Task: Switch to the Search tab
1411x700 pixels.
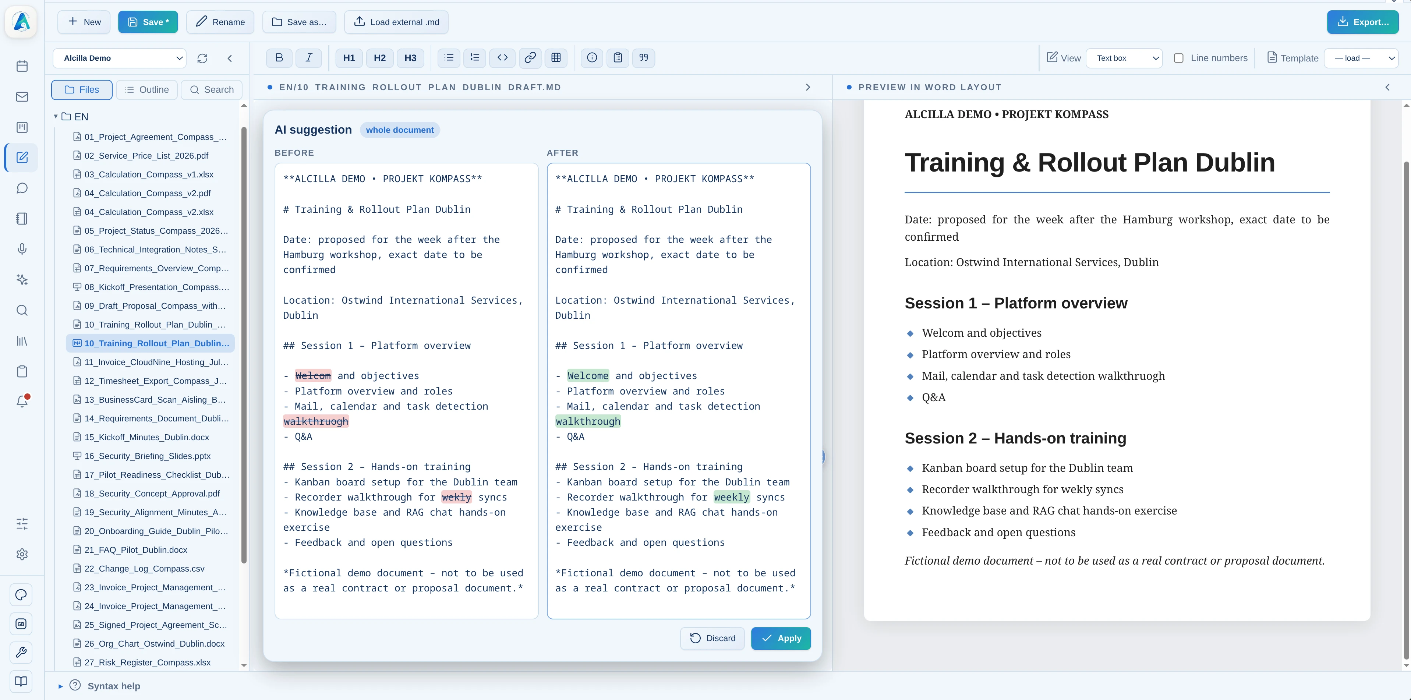Action: [212, 90]
